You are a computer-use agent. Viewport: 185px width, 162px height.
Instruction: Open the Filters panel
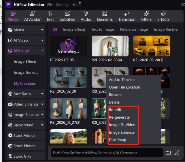tap(146, 16)
